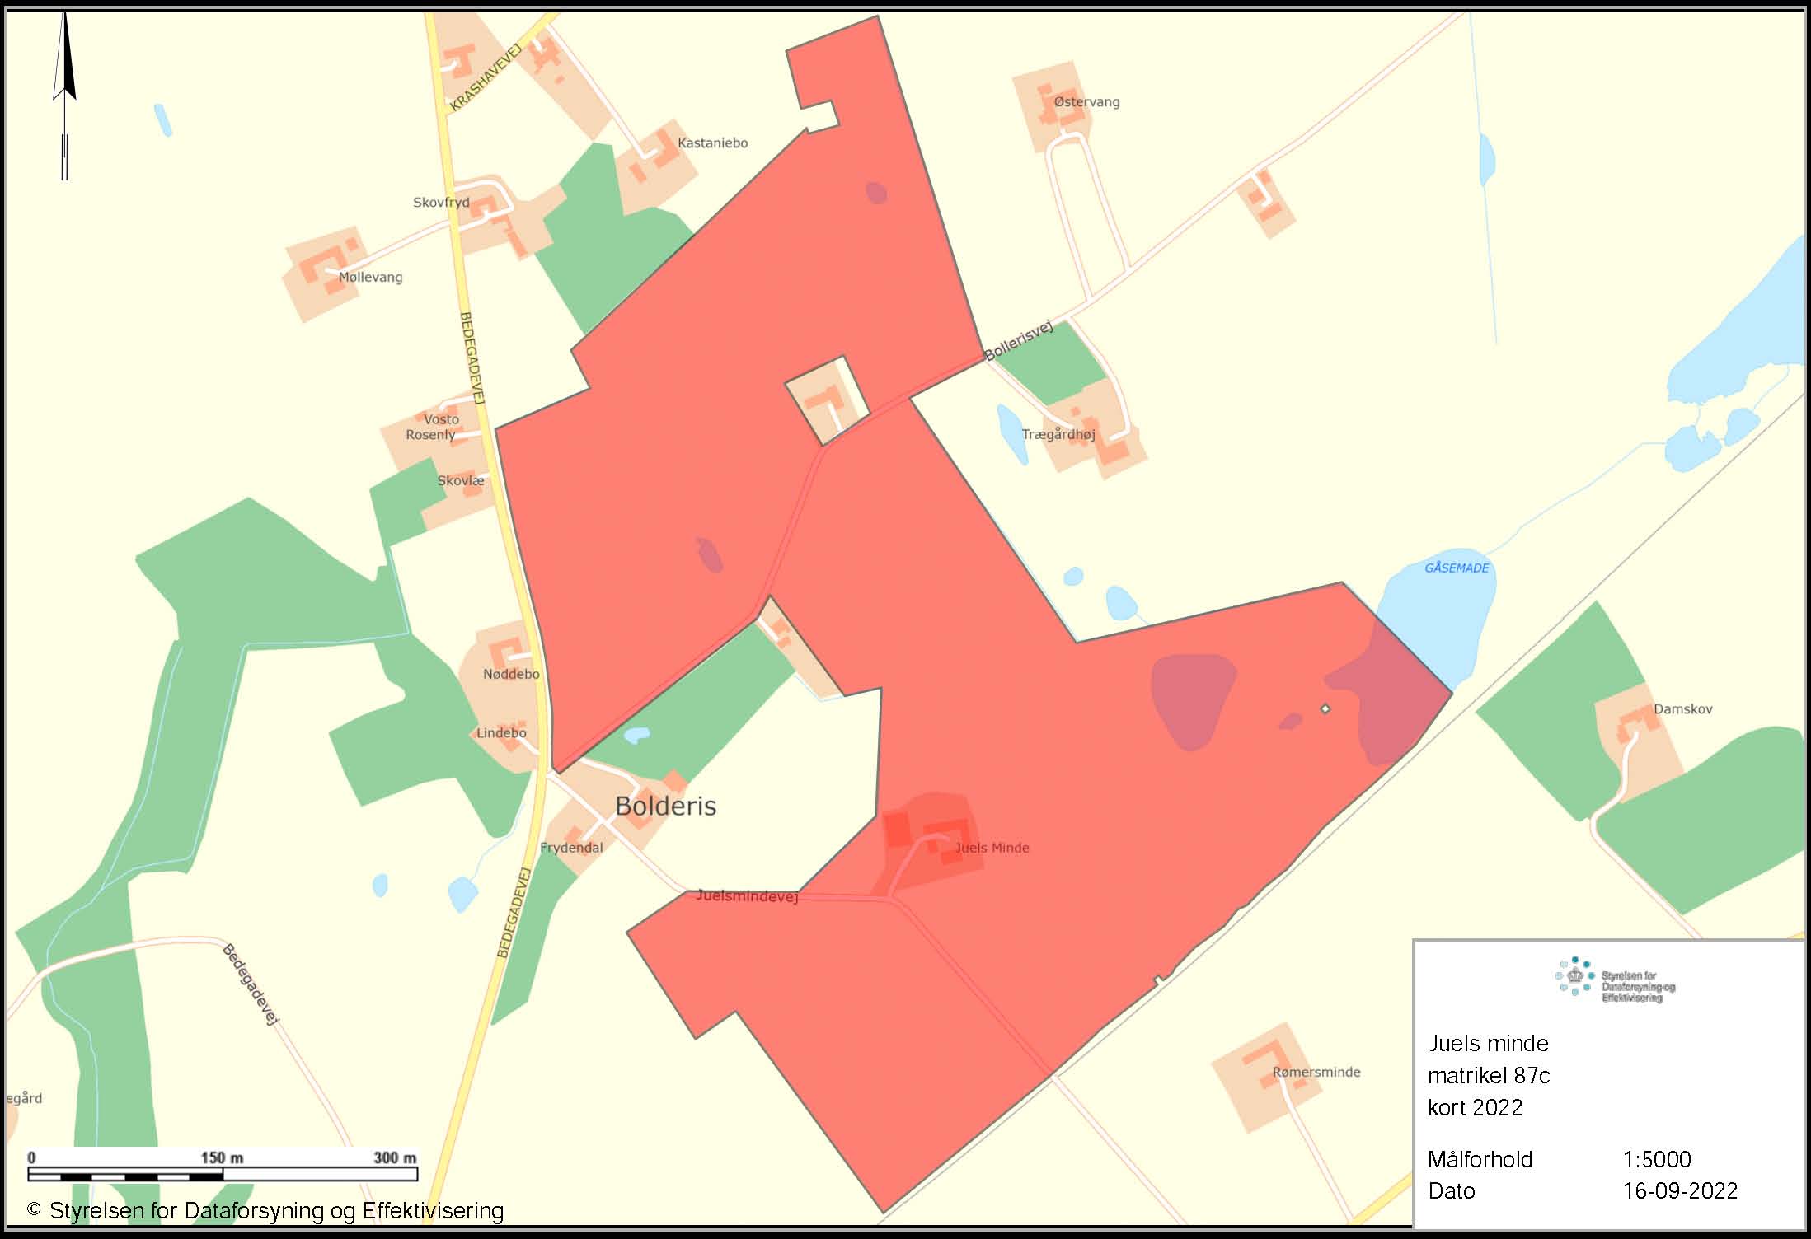Click the matrikel 87c title text
Screen dimensions: 1811x1239
pos(1489,1076)
